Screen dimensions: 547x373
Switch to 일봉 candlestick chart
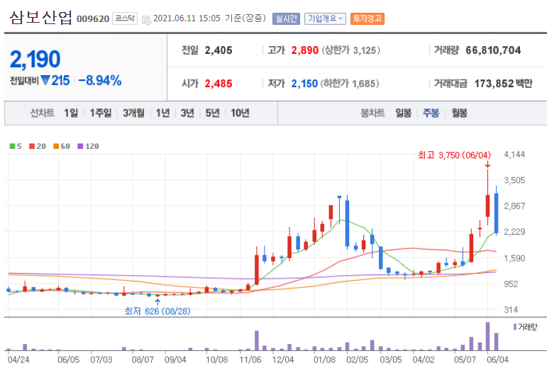point(403,113)
